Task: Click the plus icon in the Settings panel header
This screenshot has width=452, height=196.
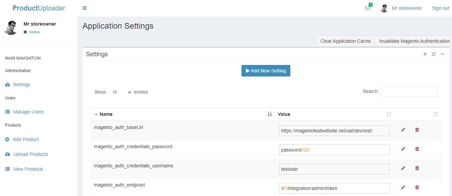Action: coord(425,54)
